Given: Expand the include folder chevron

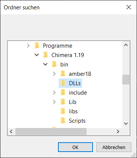Looking at the screenshot, I should click(x=54, y=93).
